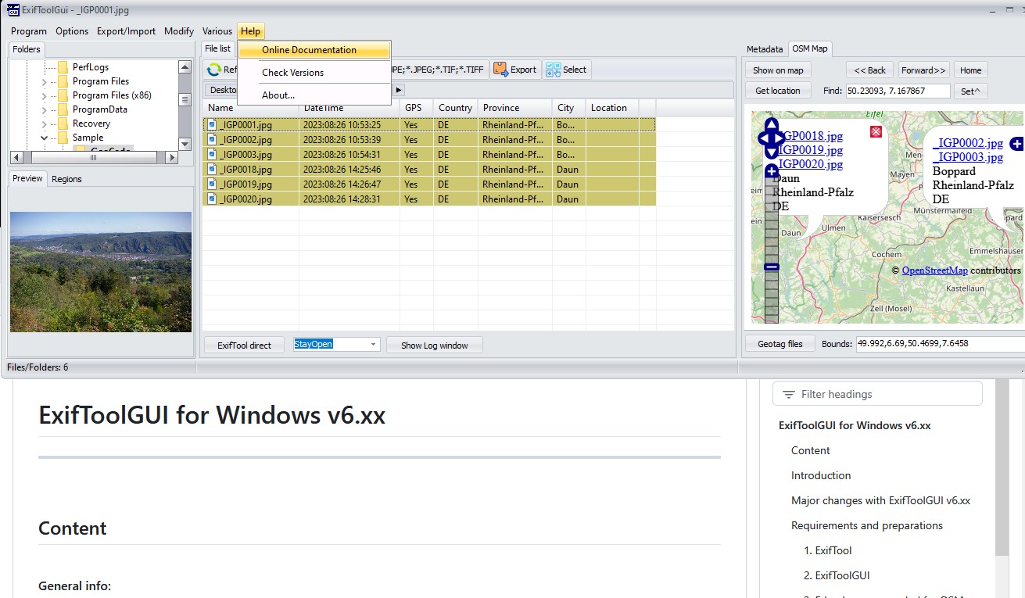Expand the Program Files (x86) folder node
1025x598 pixels.
point(45,95)
